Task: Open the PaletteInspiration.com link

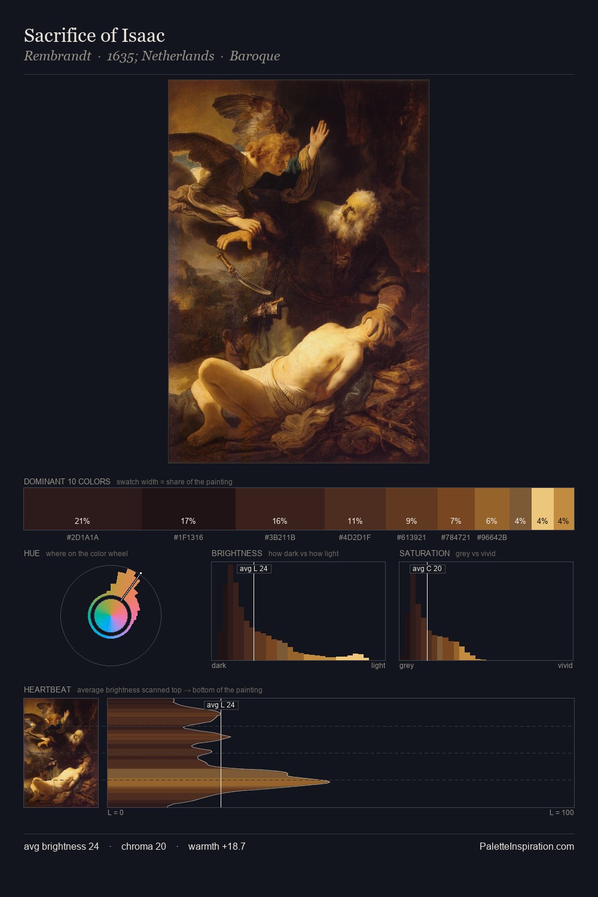Action: 527,846
